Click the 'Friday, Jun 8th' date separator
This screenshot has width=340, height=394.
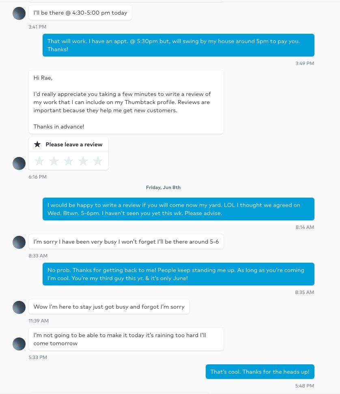163,187
